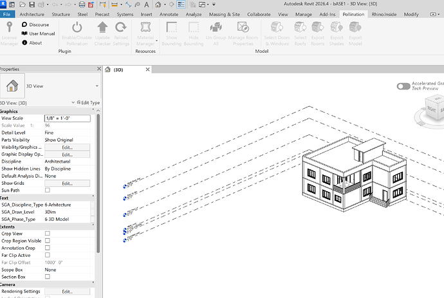Screen dimensions: 444x298
Task: Toggle Accelerated Graphics Tech Preview switch
Action: (403, 86)
